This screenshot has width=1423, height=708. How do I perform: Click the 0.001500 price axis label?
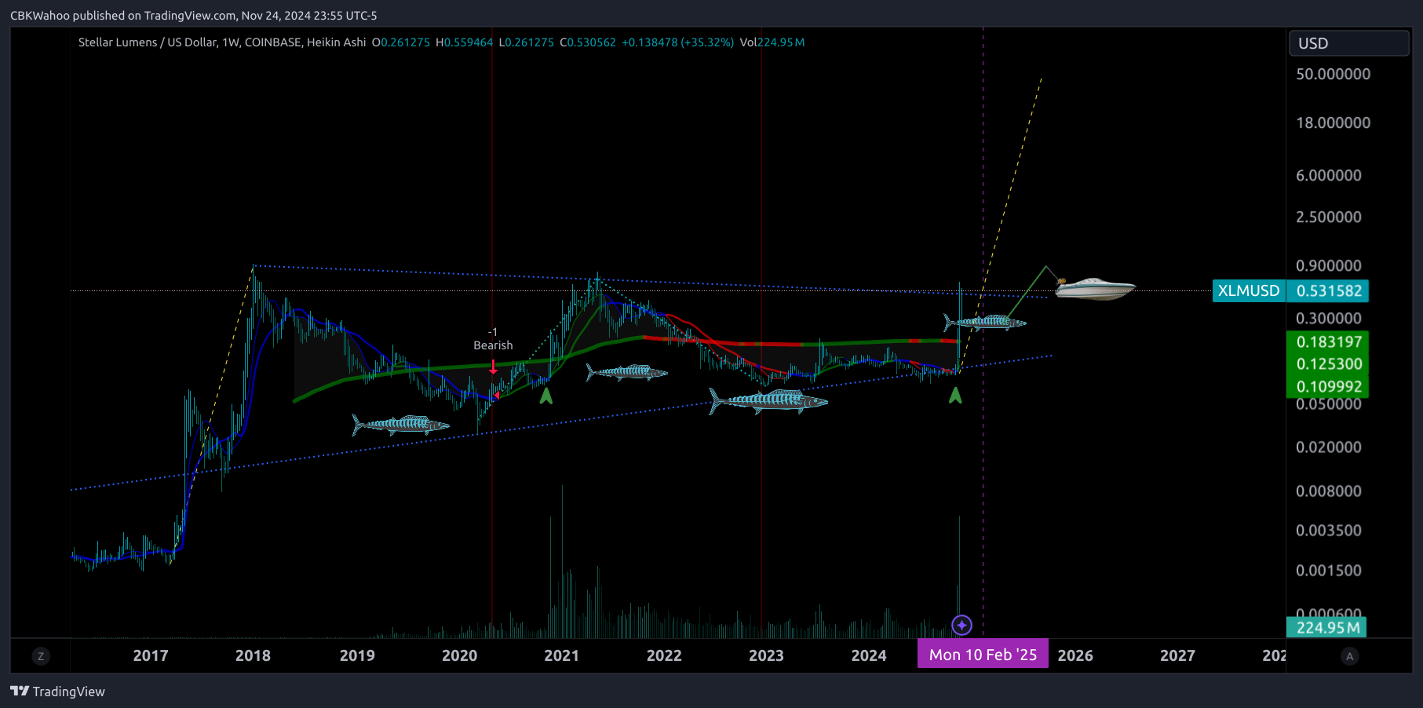pos(1328,570)
